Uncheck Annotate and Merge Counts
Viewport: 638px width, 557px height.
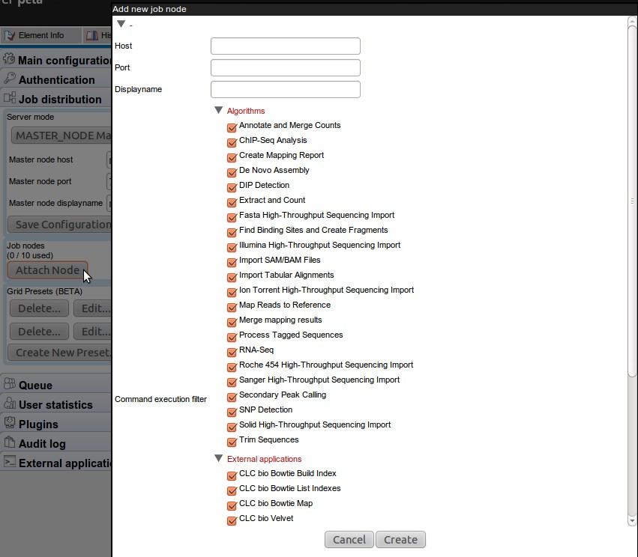tap(232, 127)
